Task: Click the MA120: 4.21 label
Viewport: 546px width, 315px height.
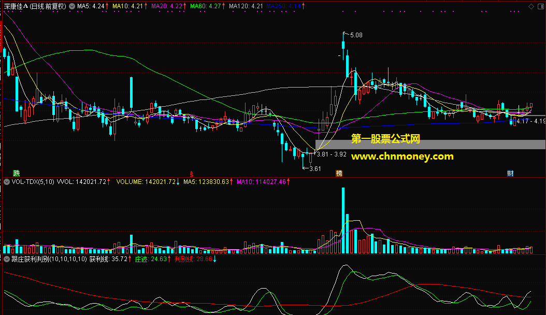Action: [x=246, y=6]
